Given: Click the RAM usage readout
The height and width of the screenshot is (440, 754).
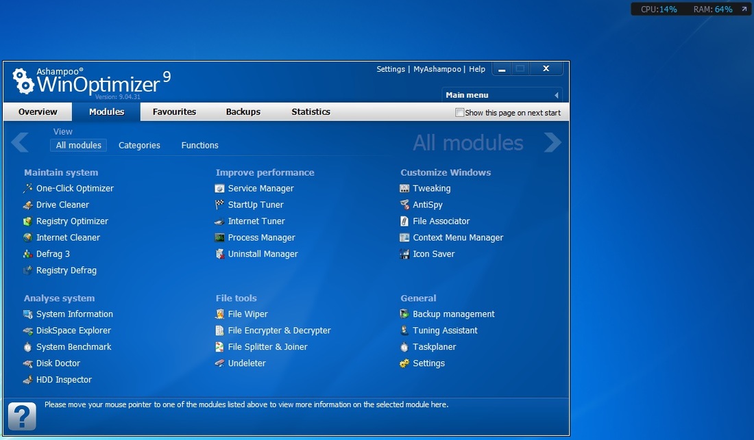Looking at the screenshot, I should 713,9.
